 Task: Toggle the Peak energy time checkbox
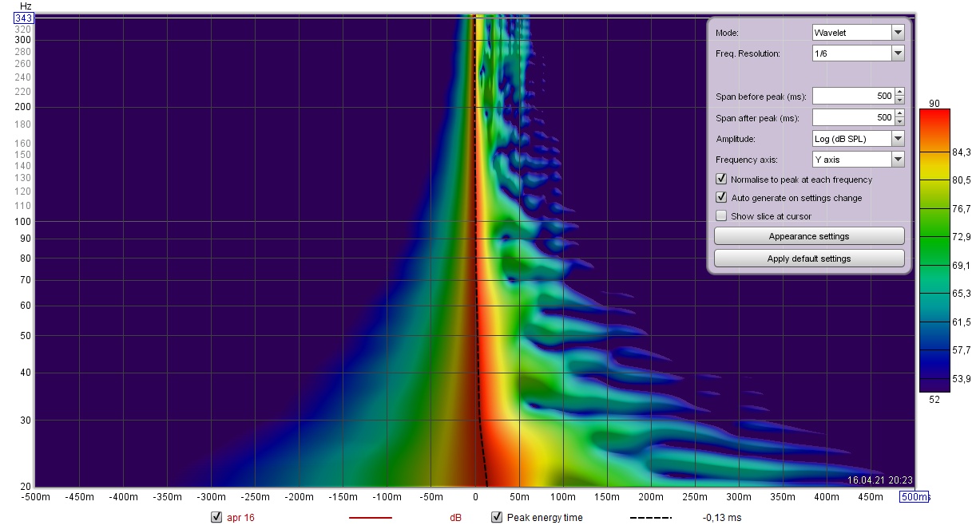click(x=497, y=517)
